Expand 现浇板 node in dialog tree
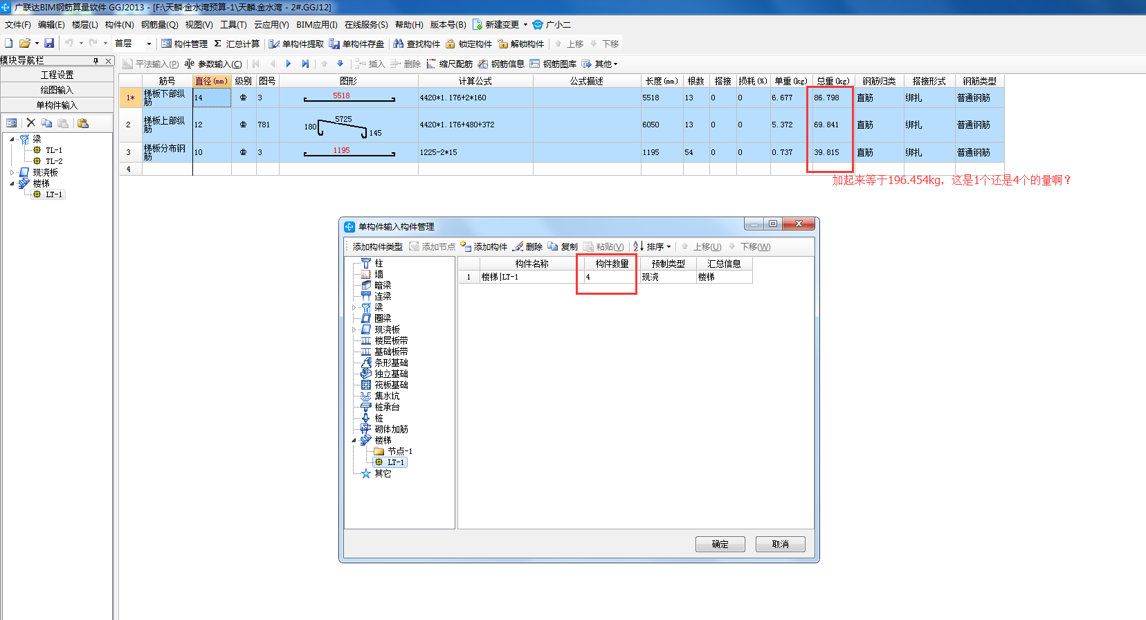 click(354, 329)
